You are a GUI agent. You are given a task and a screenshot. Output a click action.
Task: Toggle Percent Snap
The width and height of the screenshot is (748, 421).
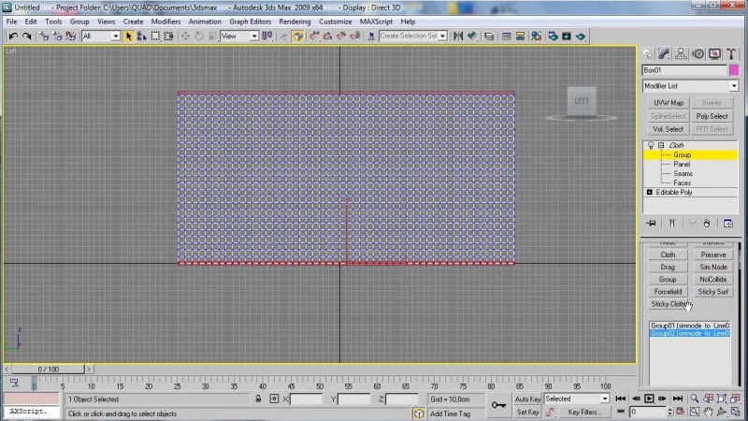tap(341, 36)
